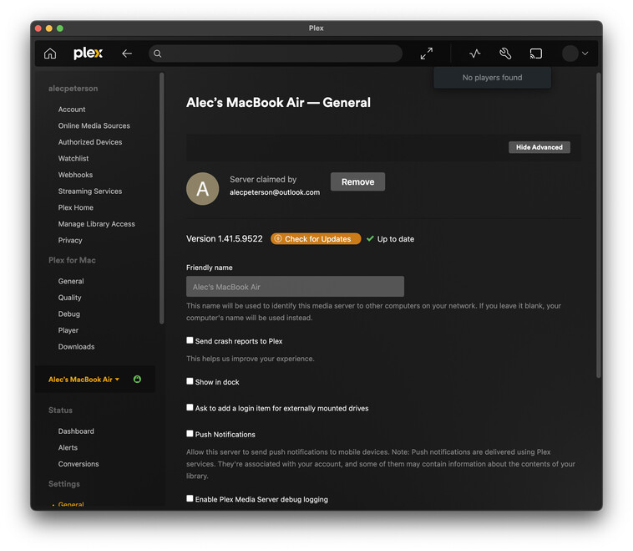The image size is (633, 551).
Task: Open Webhooks settings
Action: point(75,175)
